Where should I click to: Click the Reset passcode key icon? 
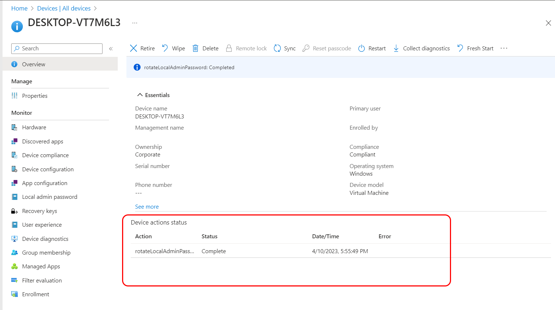306,48
